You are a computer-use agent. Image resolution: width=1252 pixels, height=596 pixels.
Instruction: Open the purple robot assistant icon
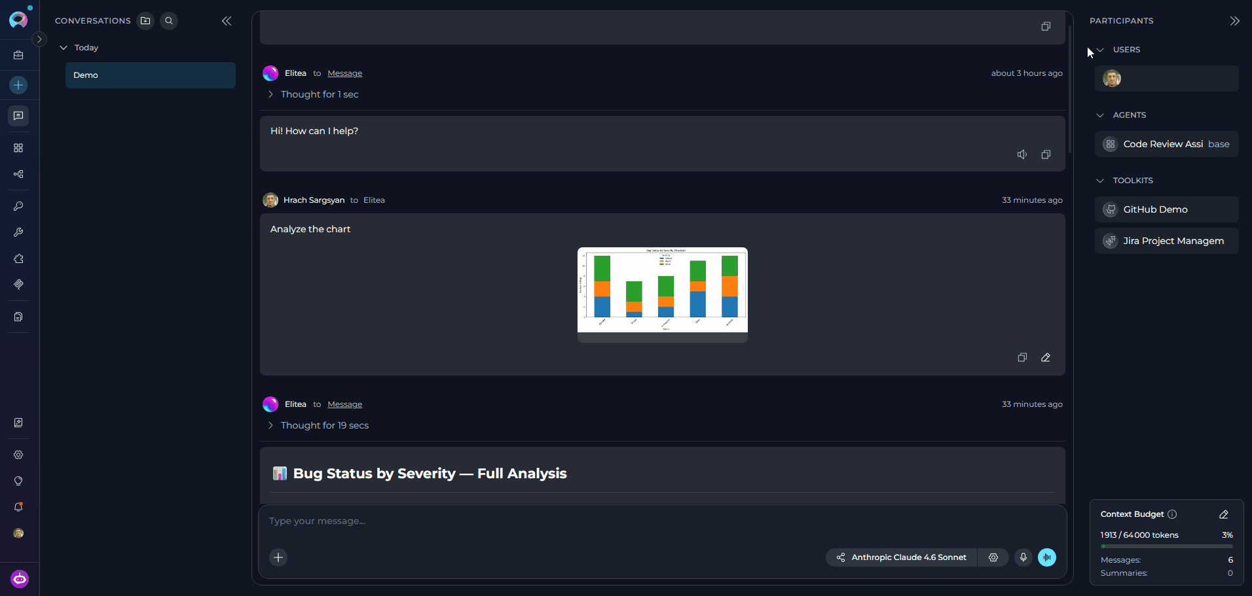[x=20, y=579]
